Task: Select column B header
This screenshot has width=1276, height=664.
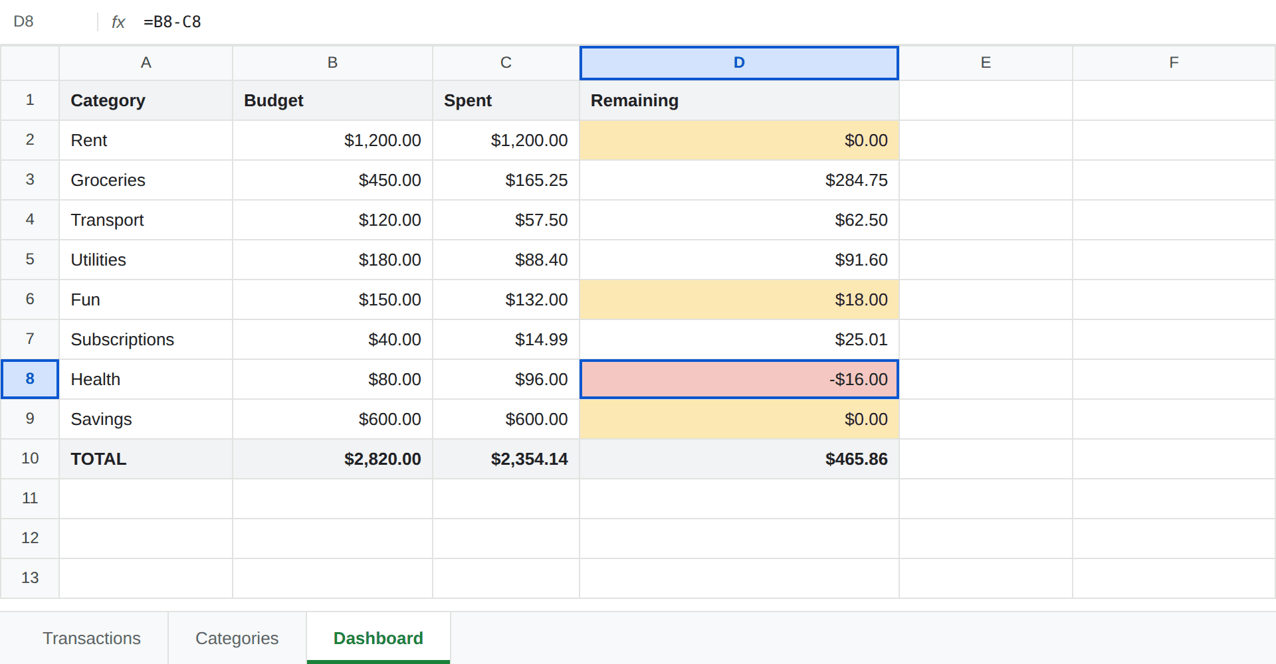Action: (333, 63)
